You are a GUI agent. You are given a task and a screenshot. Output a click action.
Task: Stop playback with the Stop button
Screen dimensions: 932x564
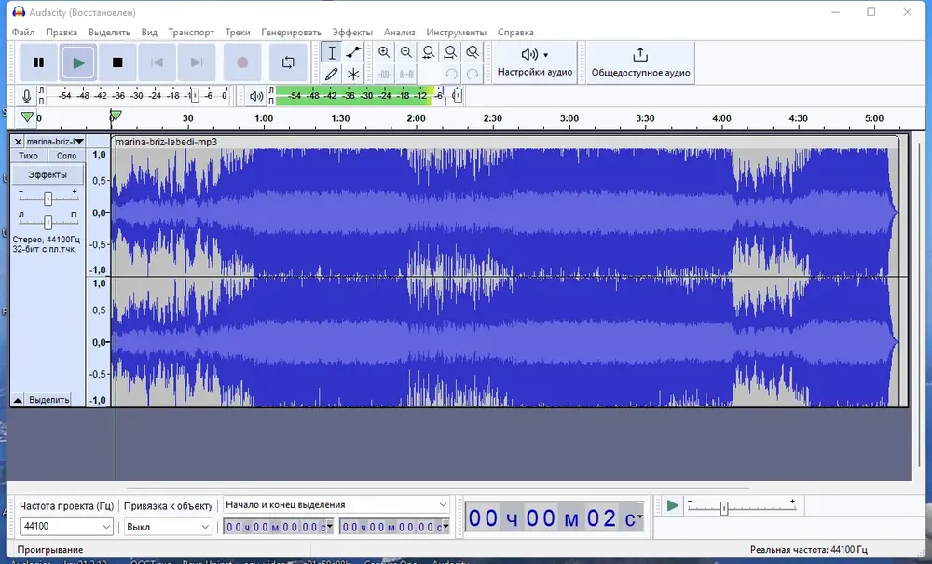117,62
